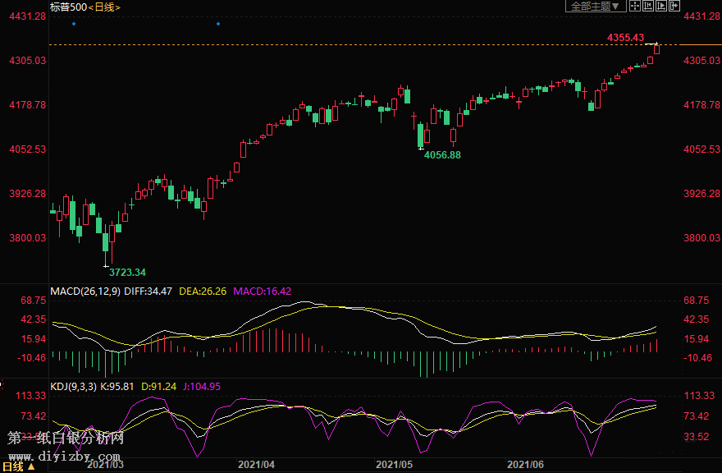Click the 4056.88 swing low label
The image size is (722, 473).
442,155
